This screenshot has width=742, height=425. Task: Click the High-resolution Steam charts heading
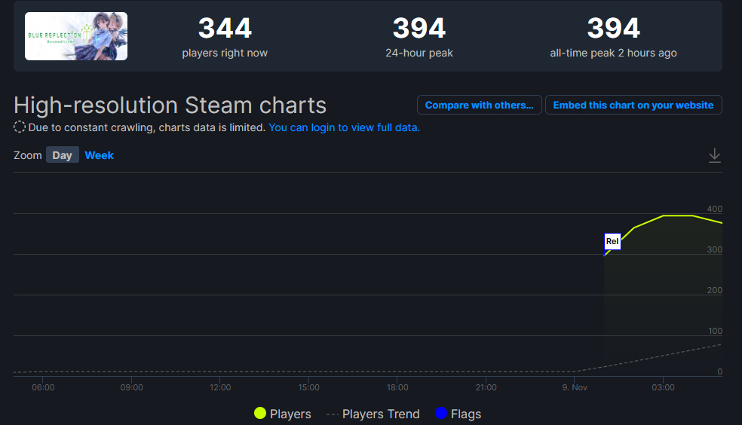click(170, 105)
